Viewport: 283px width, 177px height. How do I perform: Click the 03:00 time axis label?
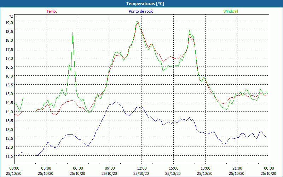(46, 169)
